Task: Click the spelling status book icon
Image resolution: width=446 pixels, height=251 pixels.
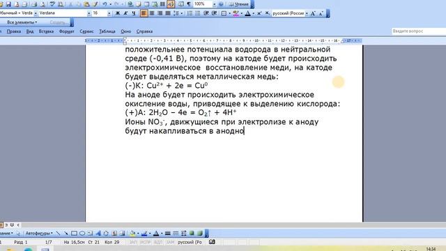Action: pos(212,242)
